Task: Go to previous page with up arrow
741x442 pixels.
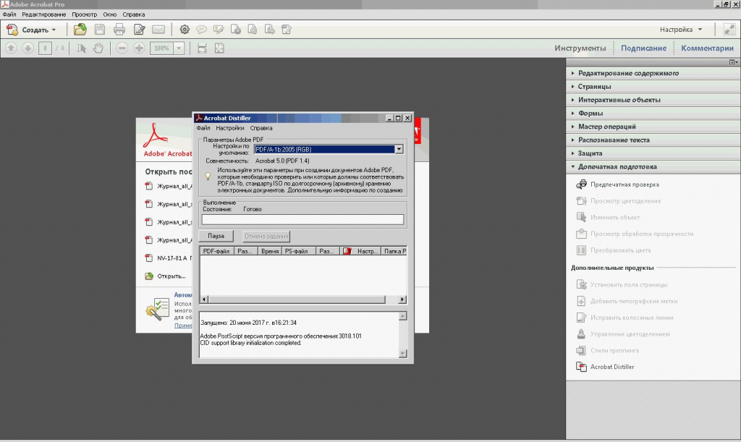Action: (11, 48)
